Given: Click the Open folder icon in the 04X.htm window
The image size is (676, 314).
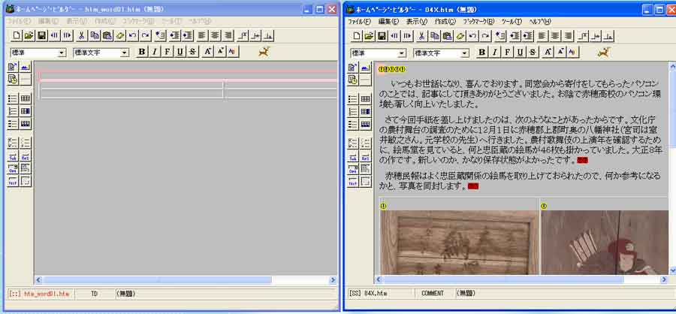Looking at the screenshot, I should click(370, 36).
